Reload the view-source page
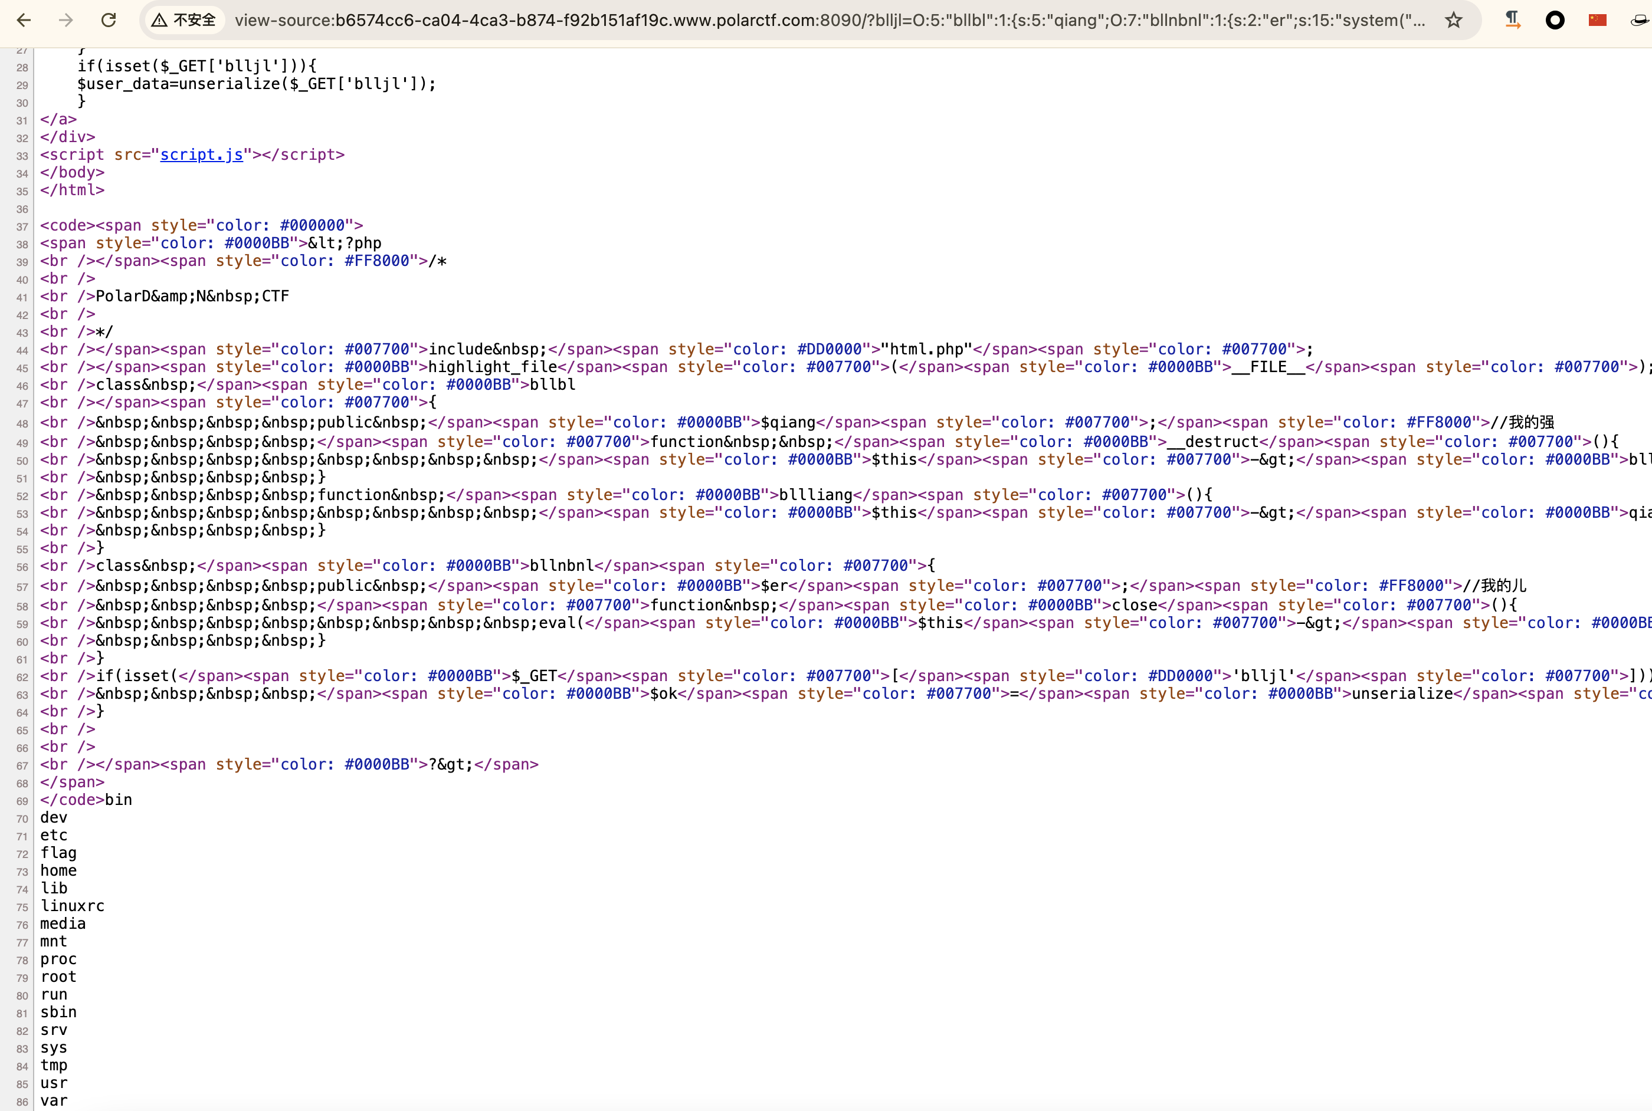1652x1111 pixels. pos(109,20)
